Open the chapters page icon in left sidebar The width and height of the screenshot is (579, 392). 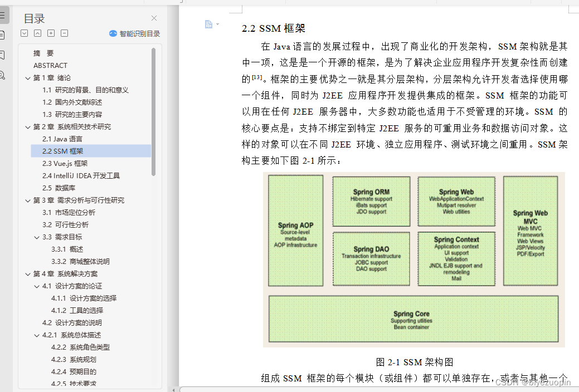pos(2,35)
